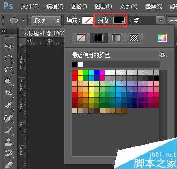177x169 pixels.
Task: Open the 图像(I) menu
Action: coord(79,6)
